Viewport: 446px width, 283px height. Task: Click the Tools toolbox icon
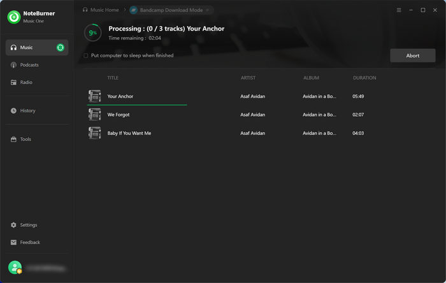click(x=13, y=139)
